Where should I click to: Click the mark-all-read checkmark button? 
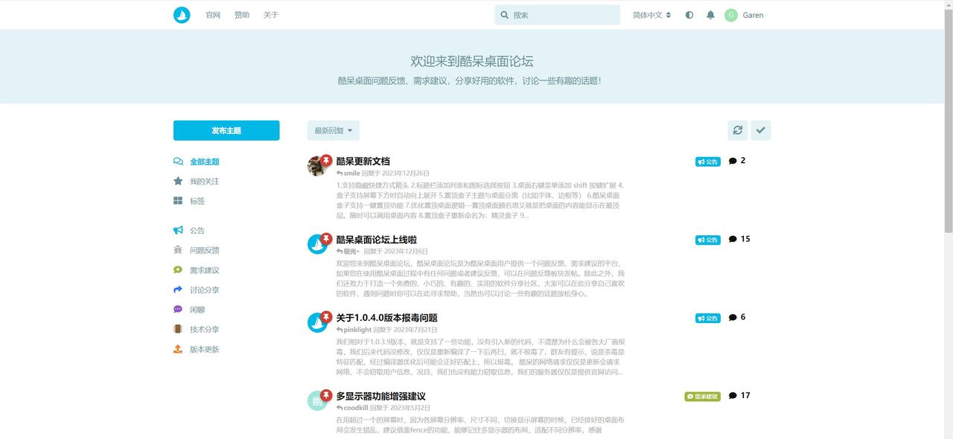760,130
